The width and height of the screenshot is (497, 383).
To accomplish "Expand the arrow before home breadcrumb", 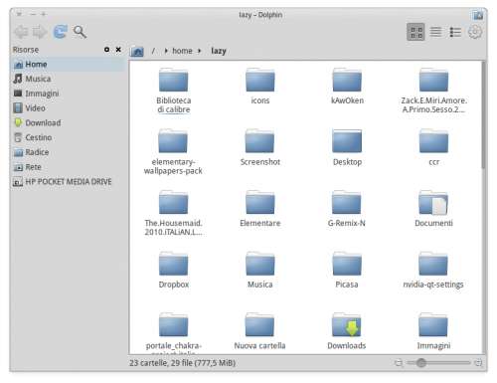I will (166, 51).
